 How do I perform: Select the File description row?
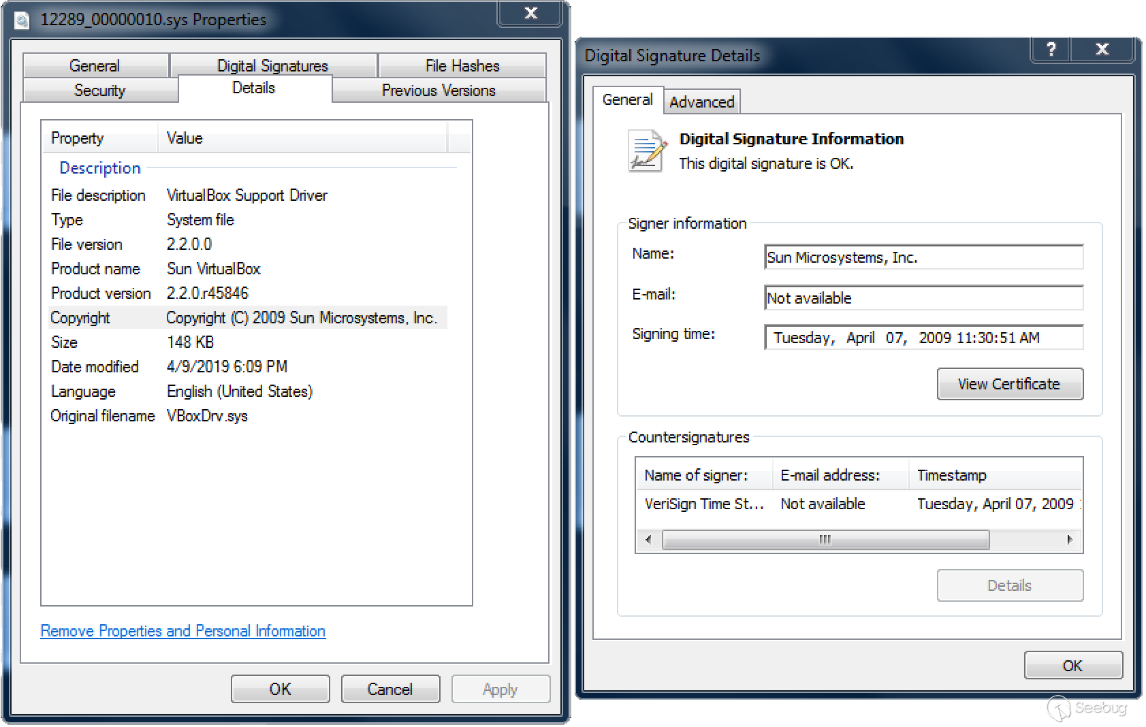pyautogui.click(x=249, y=196)
